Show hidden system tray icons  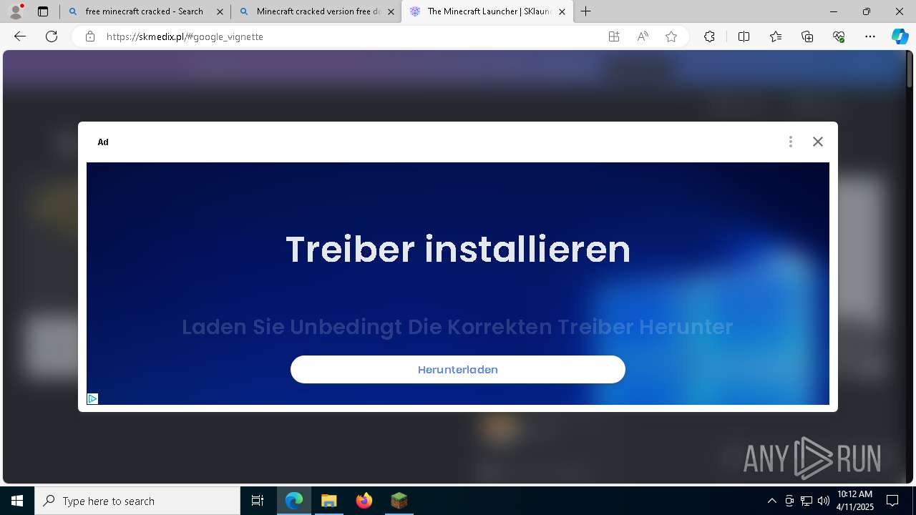click(x=771, y=501)
